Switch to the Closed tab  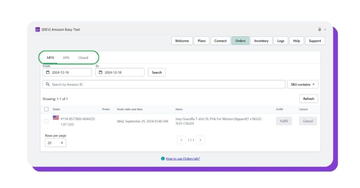point(83,58)
